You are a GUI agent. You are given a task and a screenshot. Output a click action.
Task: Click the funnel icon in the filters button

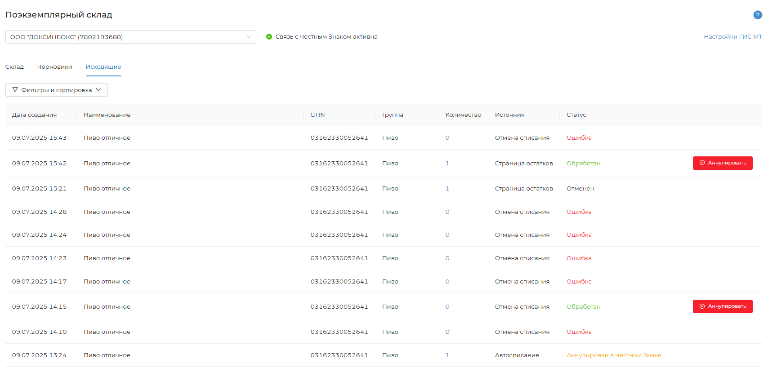[15, 90]
